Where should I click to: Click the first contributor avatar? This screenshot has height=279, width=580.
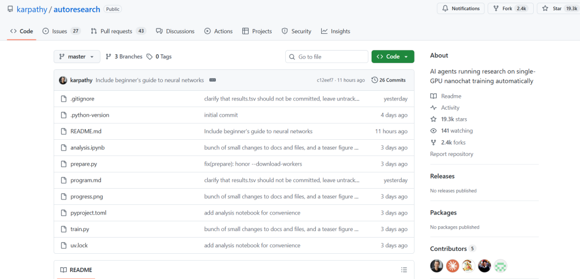click(x=437, y=266)
